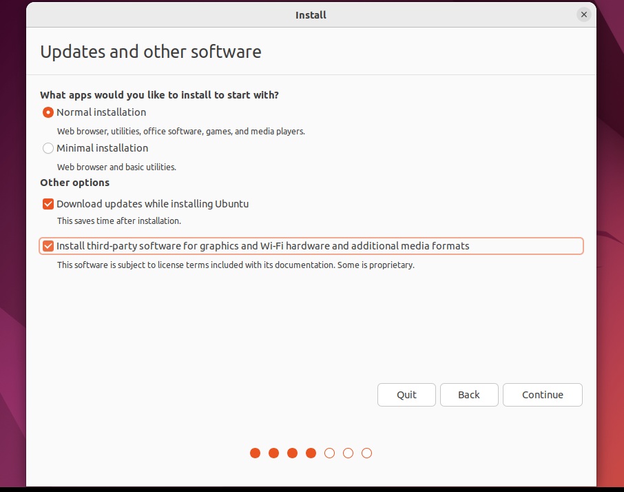
Task: Click the license terms notice text
Action: coord(236,265)
